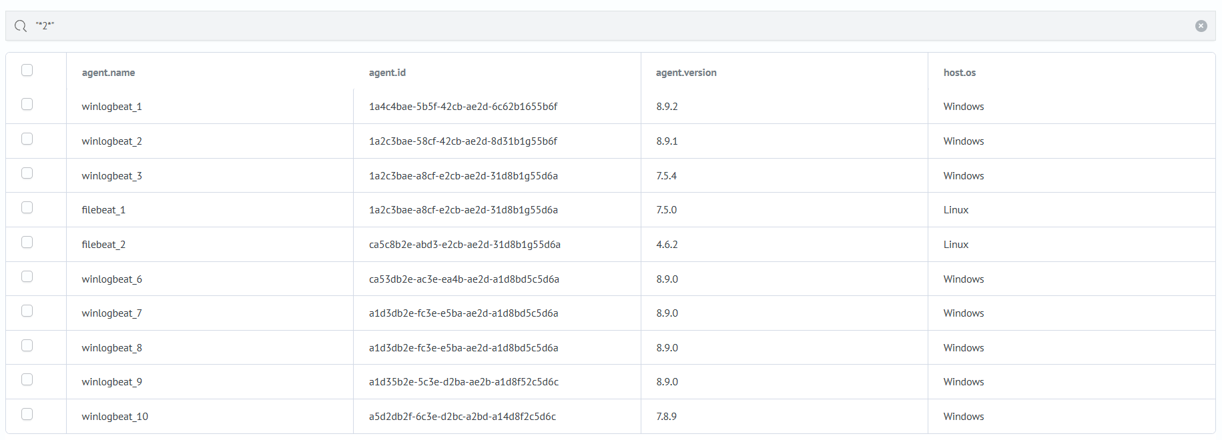Viewport: 1222px width, 440px height.
Task: Click the agent.id column header
Action: (387, 73)
